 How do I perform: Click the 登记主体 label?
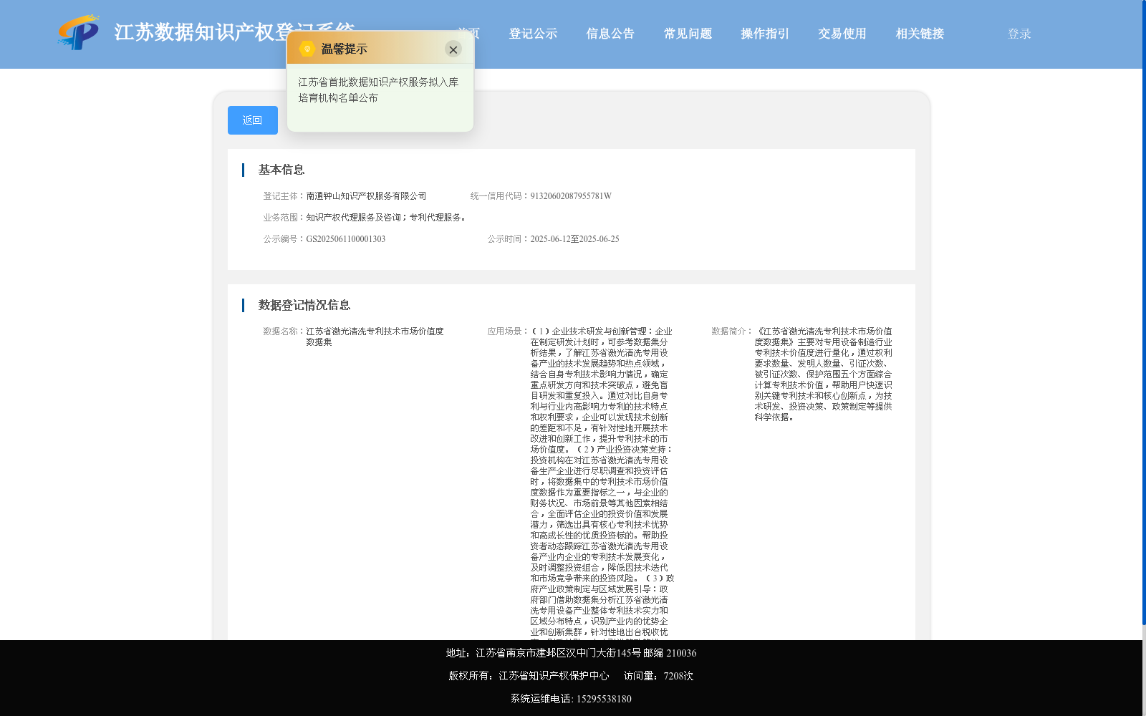coord(284,196)
